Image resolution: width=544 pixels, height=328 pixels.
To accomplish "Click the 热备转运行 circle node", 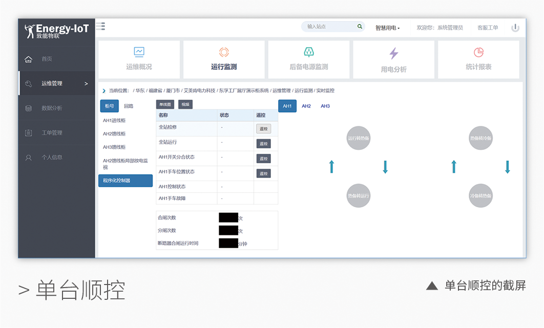I will click(359, 195).
